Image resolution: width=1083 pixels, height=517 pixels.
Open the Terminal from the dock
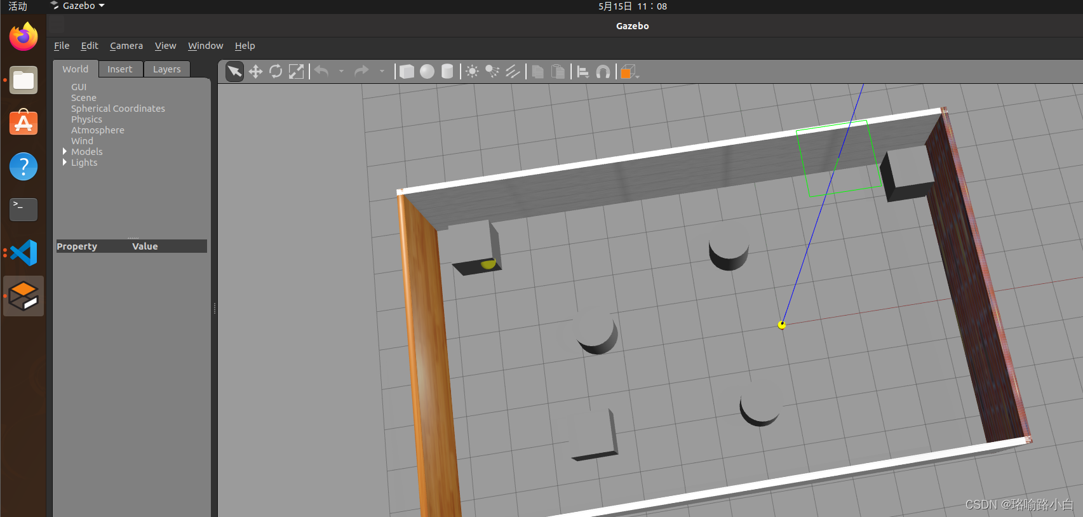coord(24,209)
